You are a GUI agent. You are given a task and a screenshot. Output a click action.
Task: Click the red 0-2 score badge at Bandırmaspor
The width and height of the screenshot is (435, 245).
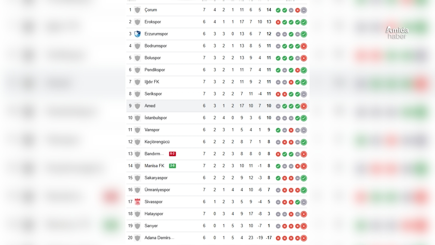pos(172,154)
